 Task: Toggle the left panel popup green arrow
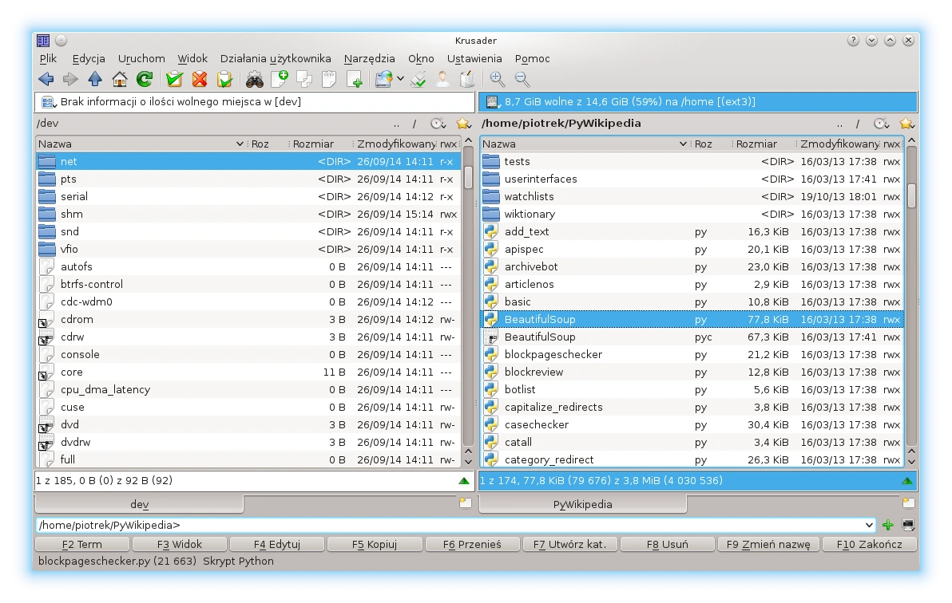tap(464, 481)
